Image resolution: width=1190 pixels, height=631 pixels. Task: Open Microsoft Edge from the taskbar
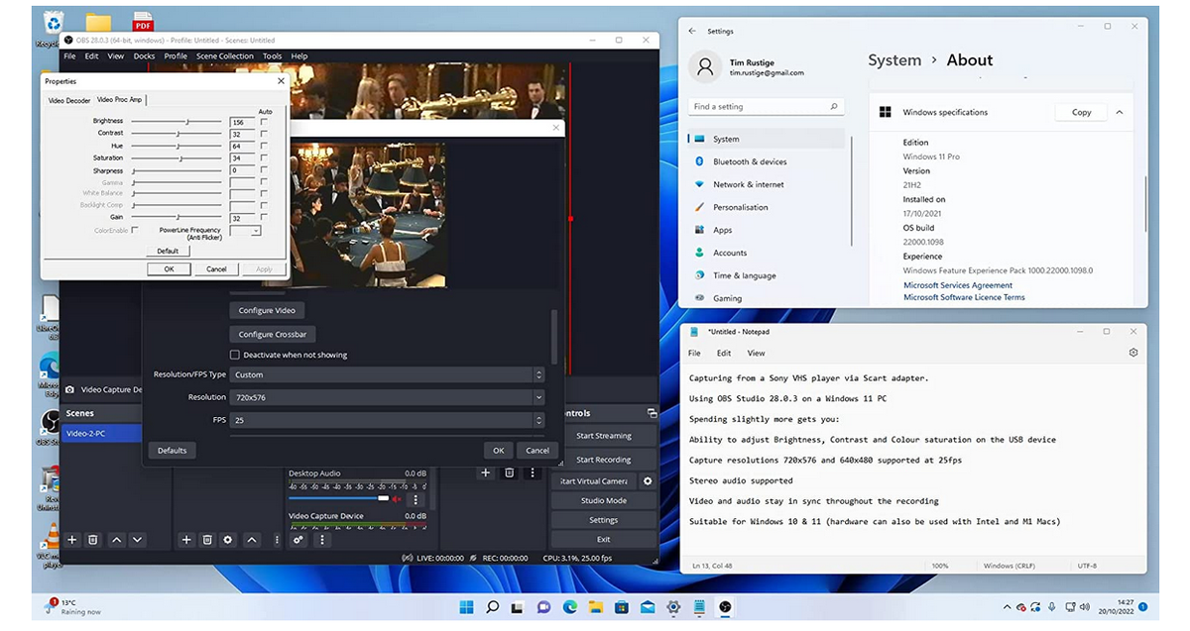click(x=570, y=606)
